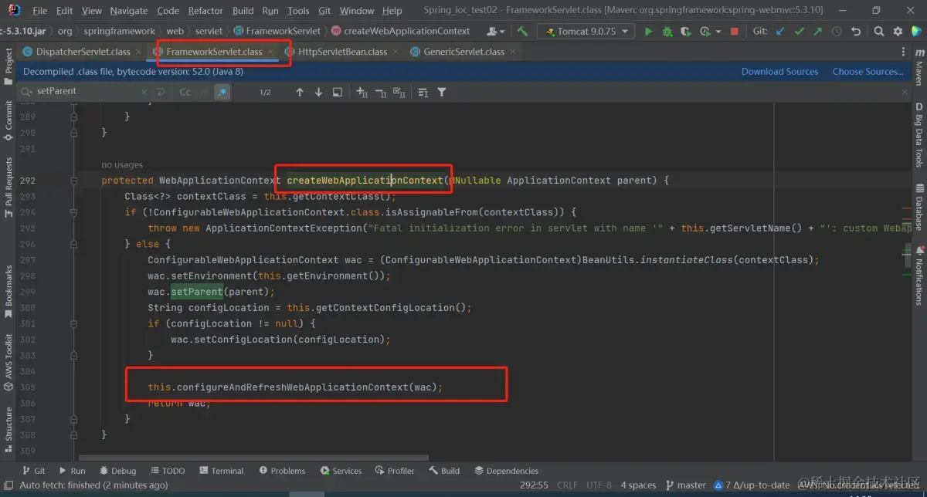The height and width of the screenshot is (497, 927).
Task: Click FrameworkServlet breadcrumb in navigation bar
Action: [x=277, y=32]
